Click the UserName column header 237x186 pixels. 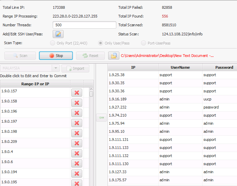(180, 67)
